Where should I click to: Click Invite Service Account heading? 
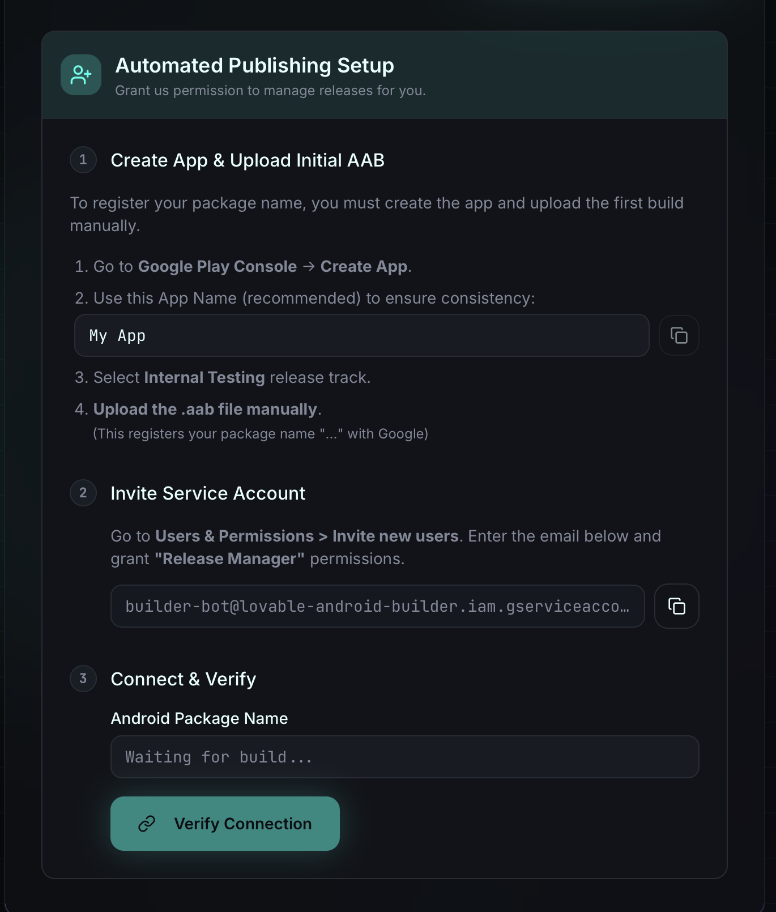click(208, 493)
